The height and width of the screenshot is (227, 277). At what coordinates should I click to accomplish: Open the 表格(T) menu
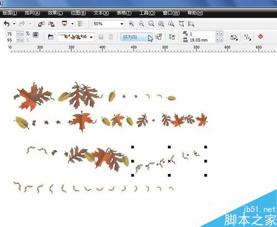124,13
